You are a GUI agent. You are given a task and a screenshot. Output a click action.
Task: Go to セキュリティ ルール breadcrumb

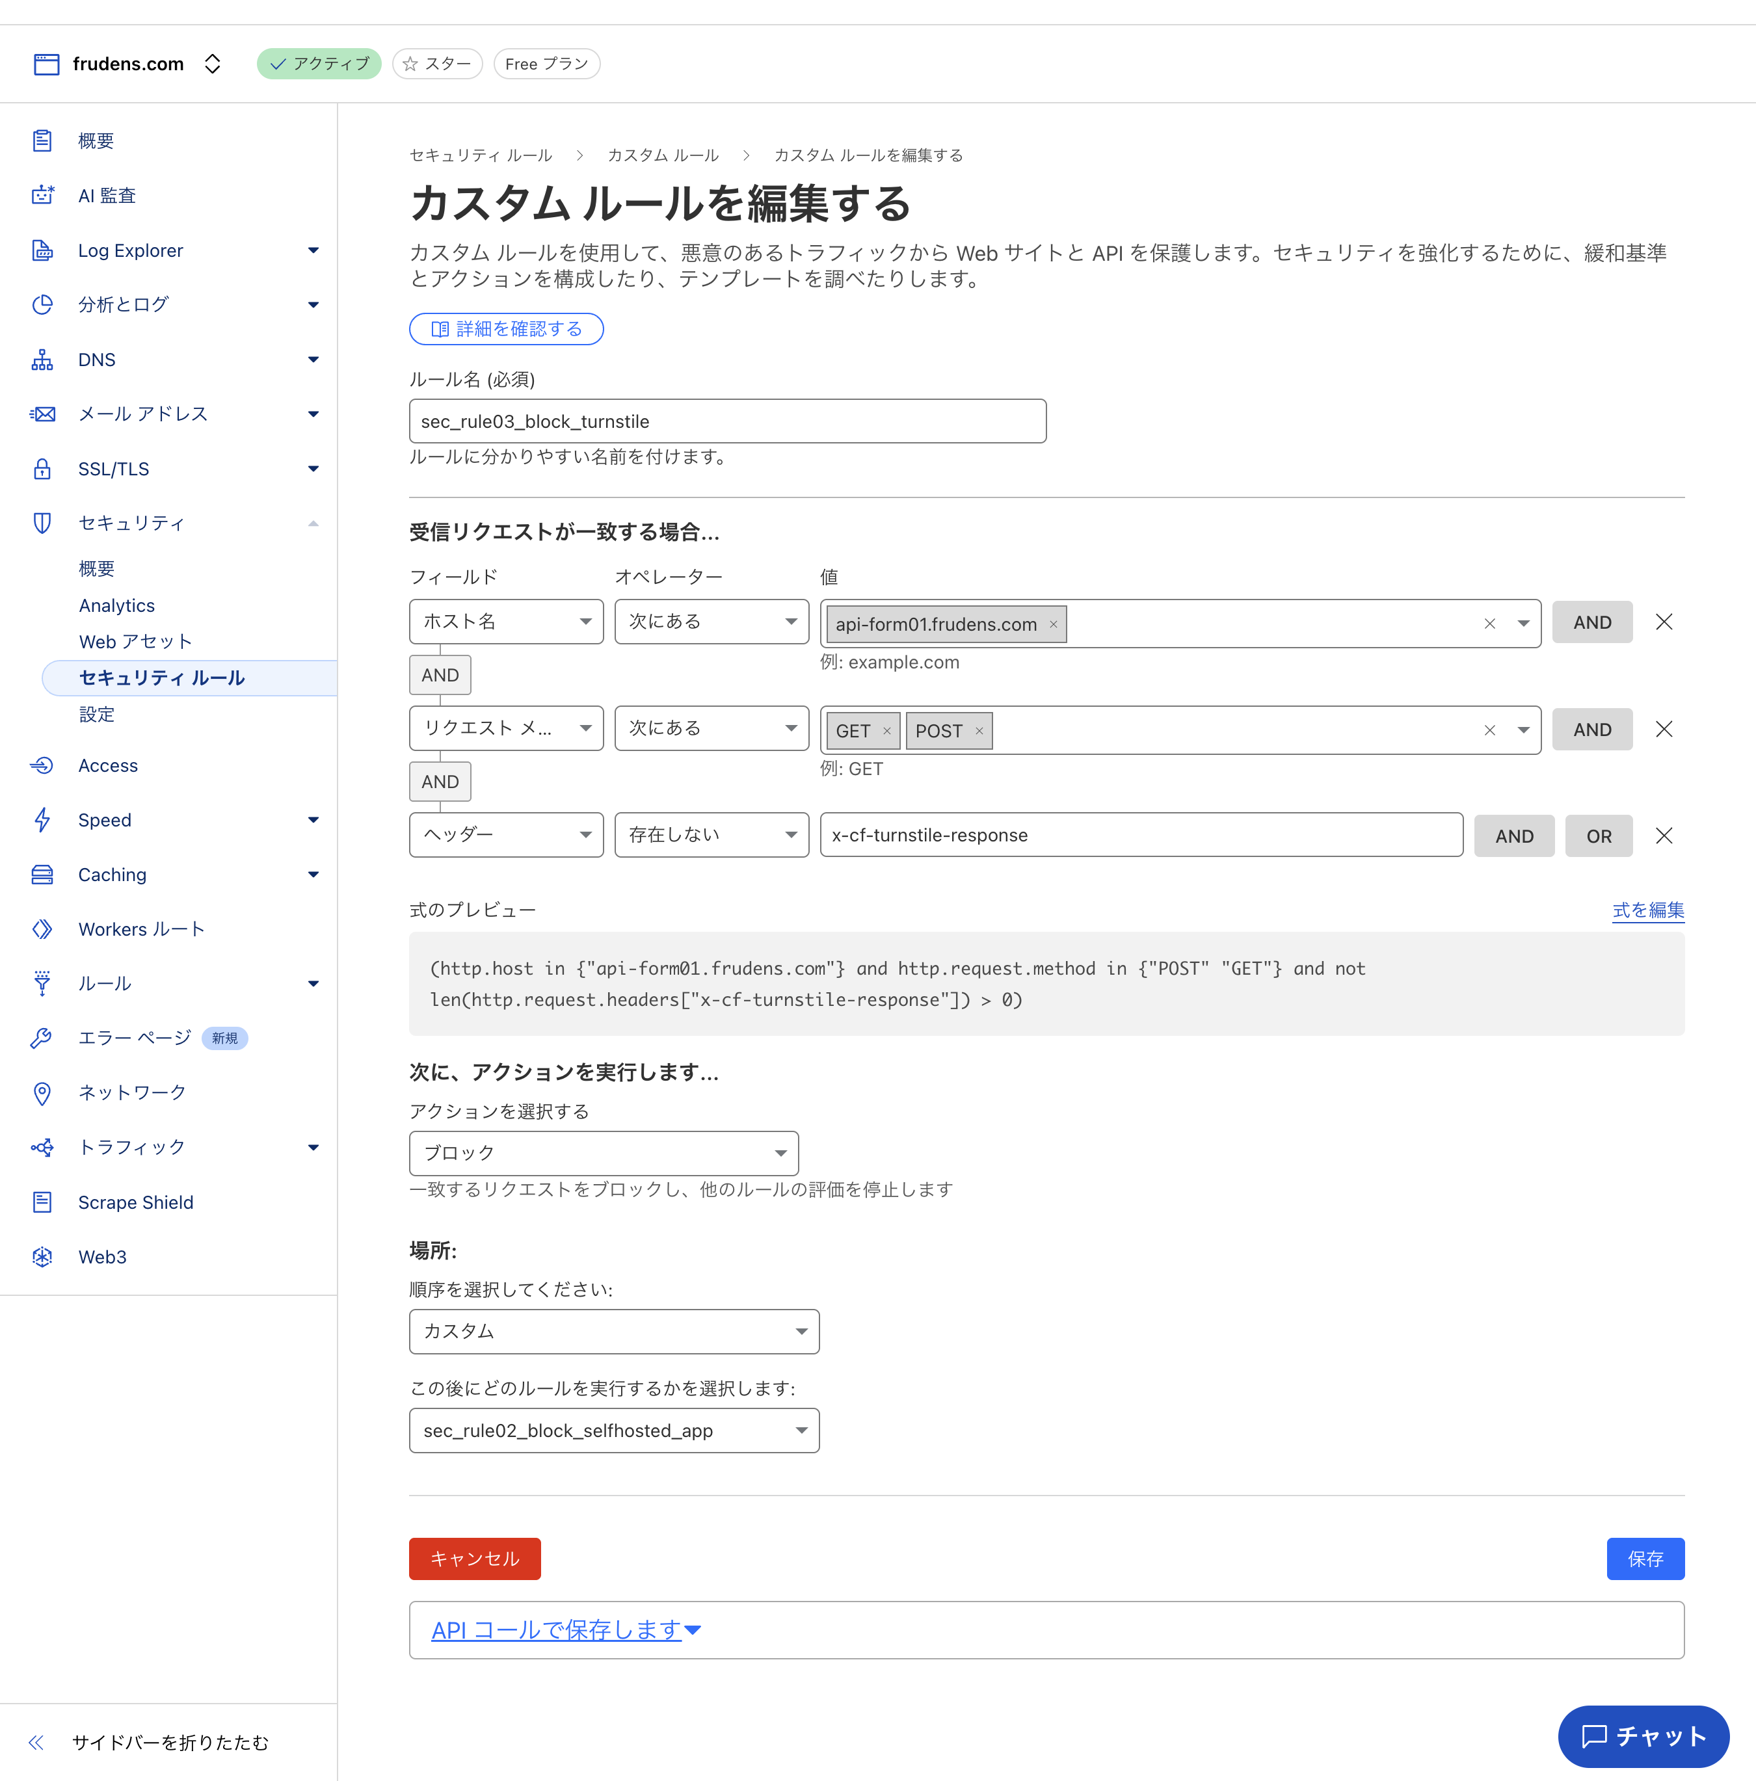(481, 155)
